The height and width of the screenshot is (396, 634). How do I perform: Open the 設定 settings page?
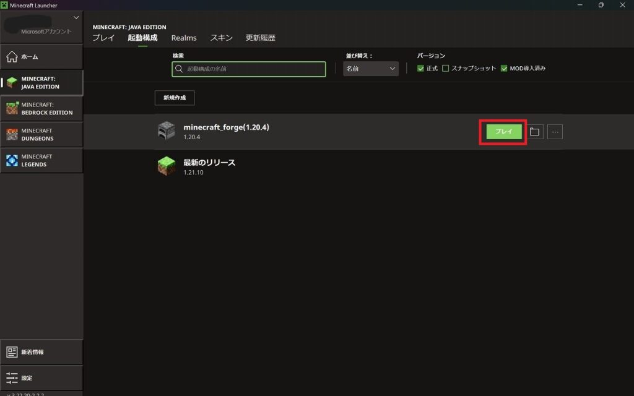(x=41, y=377)
